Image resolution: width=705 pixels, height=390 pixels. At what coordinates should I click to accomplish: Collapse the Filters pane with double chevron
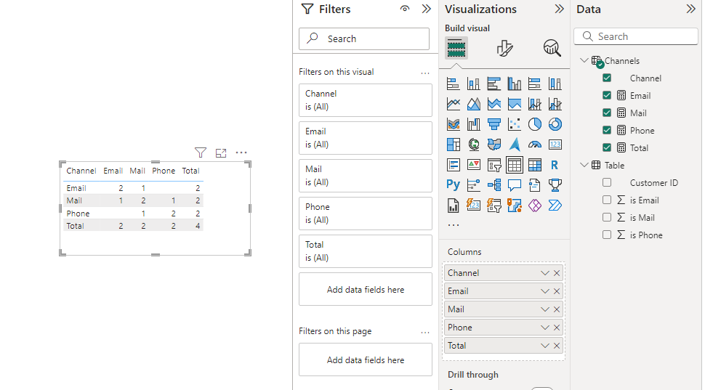point(426,9)
